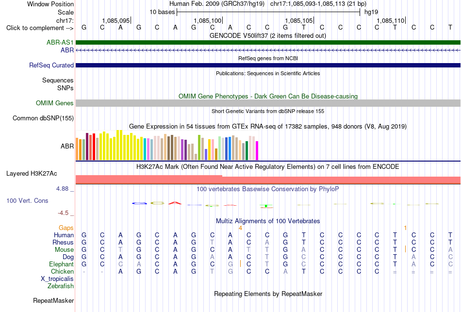Click the cyan bar in GTEx chart
Screen dimensions: 461x312
point(145,149)
